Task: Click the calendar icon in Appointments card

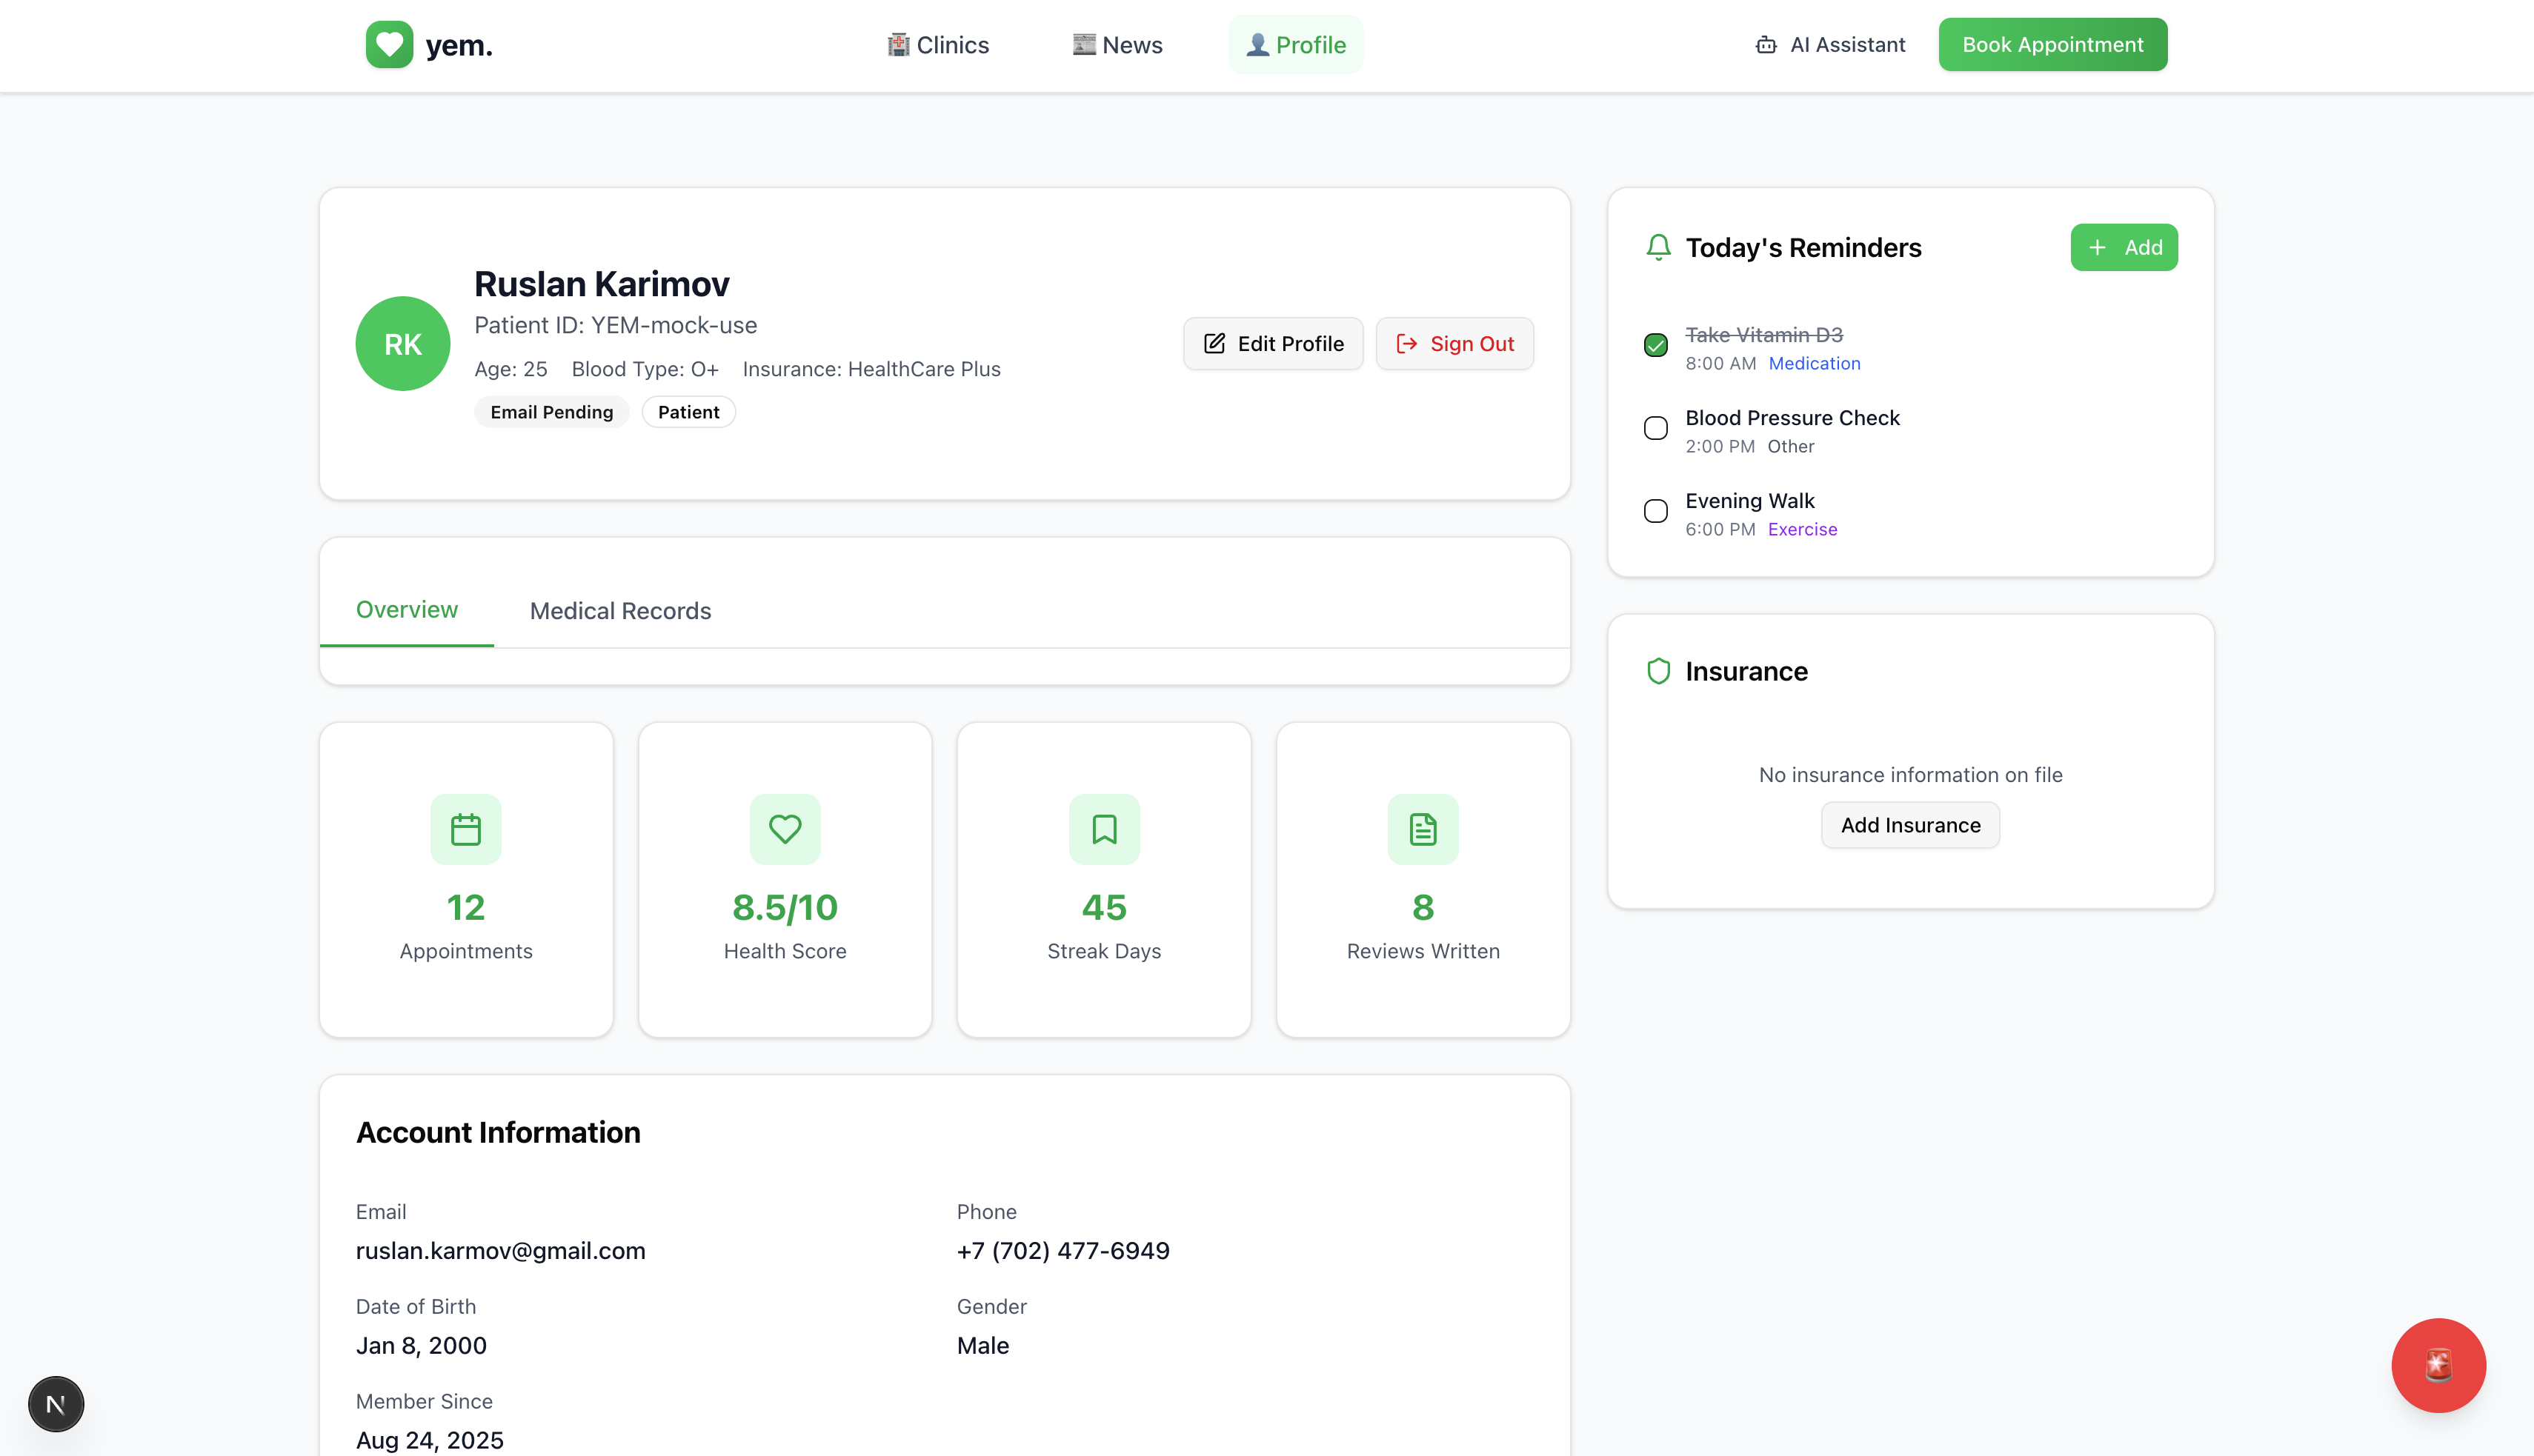Action: pos(465,829)
